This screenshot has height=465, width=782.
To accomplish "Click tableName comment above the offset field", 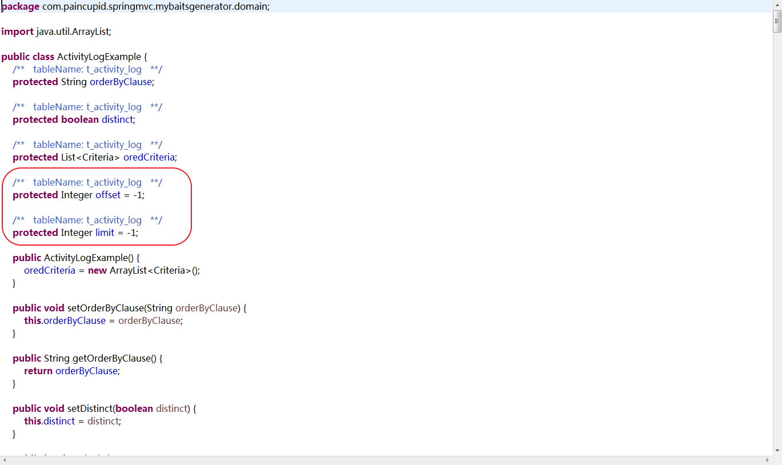I will click(87, 182).
